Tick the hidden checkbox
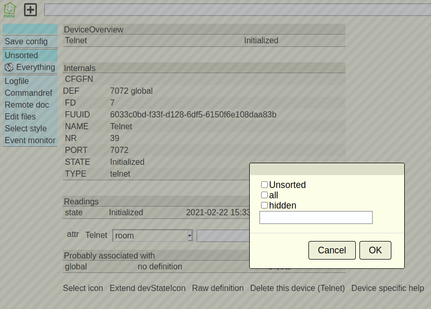The width and height of the screenshot is (431, 309). (x=264, y=205)
